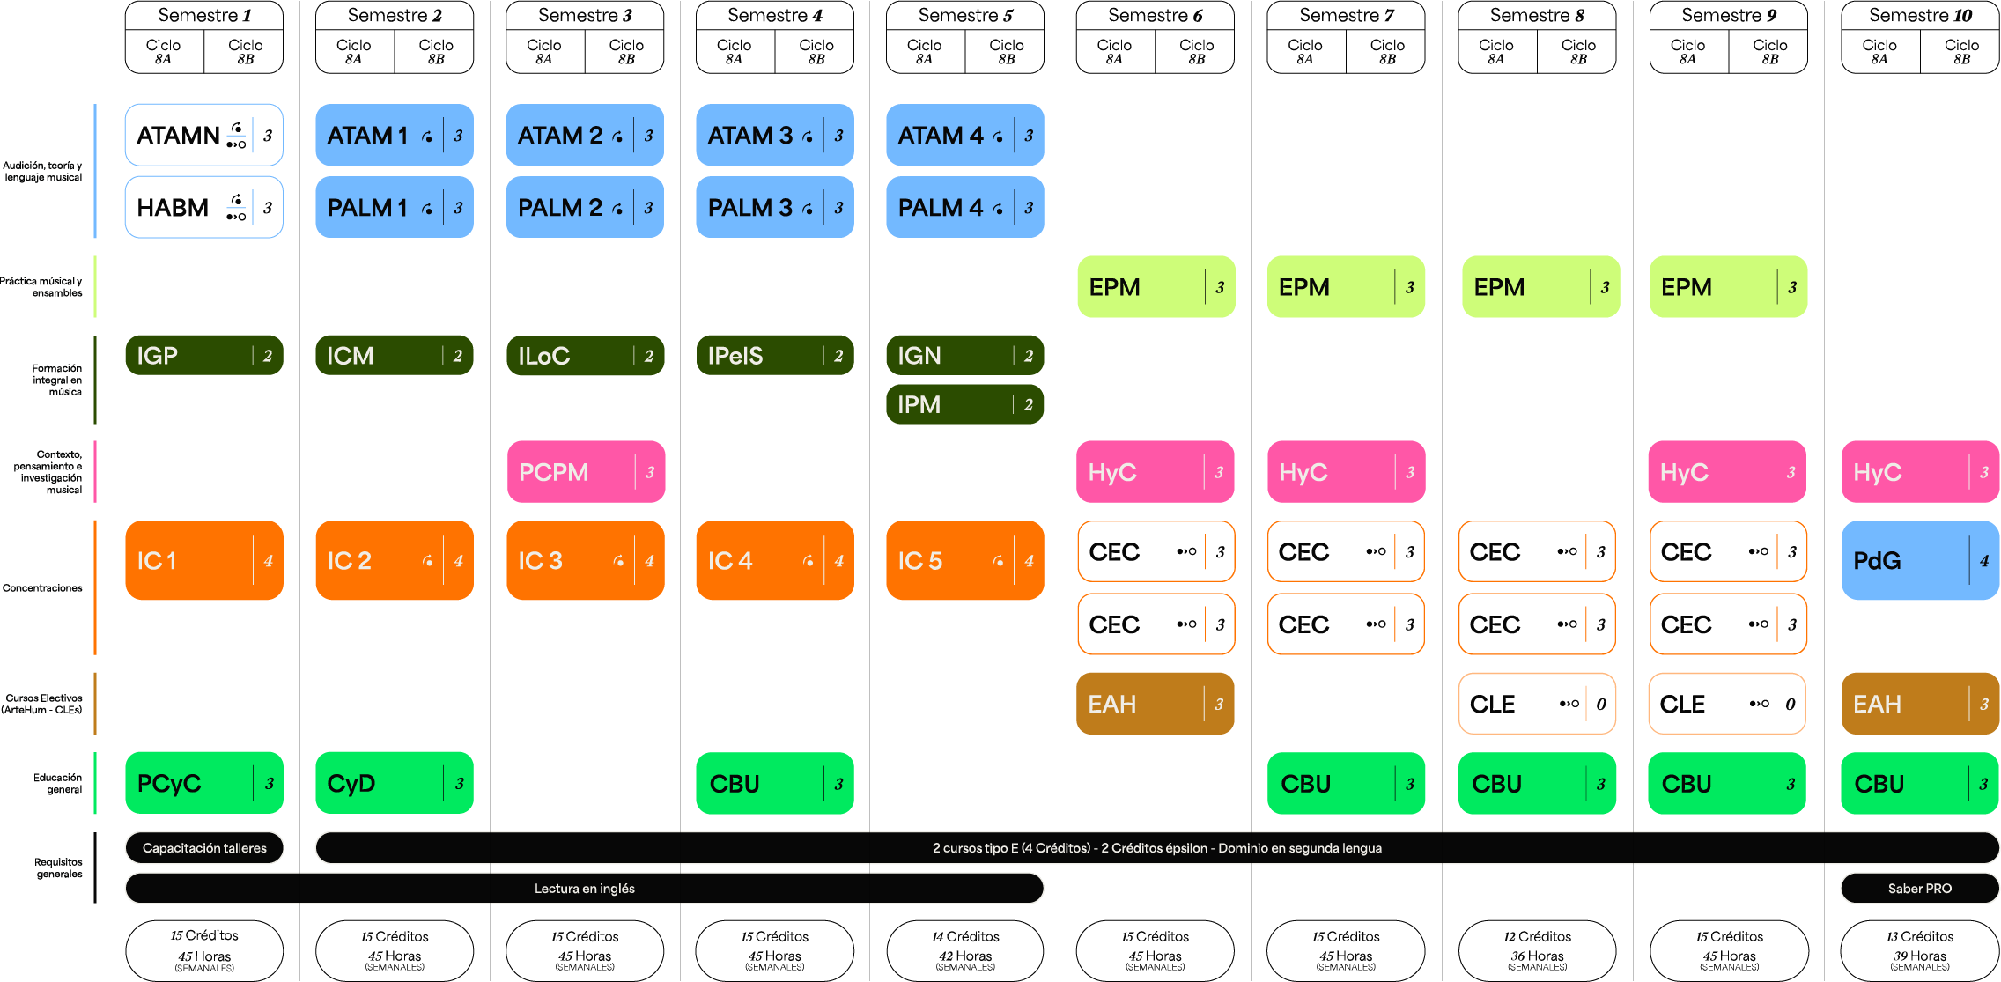Open the ATAM 3 course card
The width and height of the screenshot is (2001, 982).
[x=775, y=136]
